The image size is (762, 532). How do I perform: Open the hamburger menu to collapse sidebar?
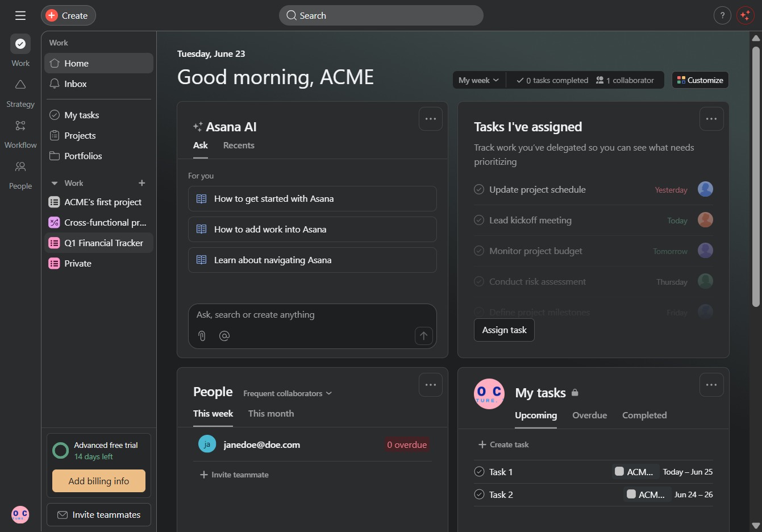tap(20, 15)
